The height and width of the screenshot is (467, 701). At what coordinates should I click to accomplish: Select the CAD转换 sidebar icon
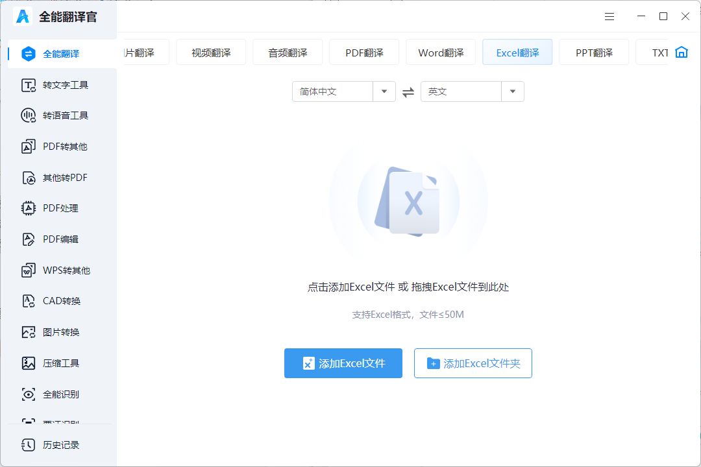point(28,301)
